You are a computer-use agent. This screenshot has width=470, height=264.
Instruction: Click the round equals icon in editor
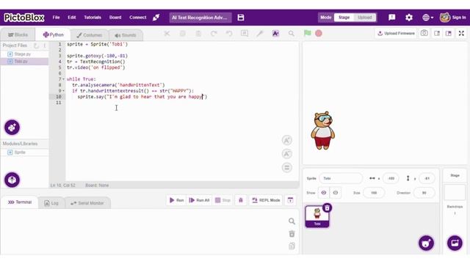287,168
